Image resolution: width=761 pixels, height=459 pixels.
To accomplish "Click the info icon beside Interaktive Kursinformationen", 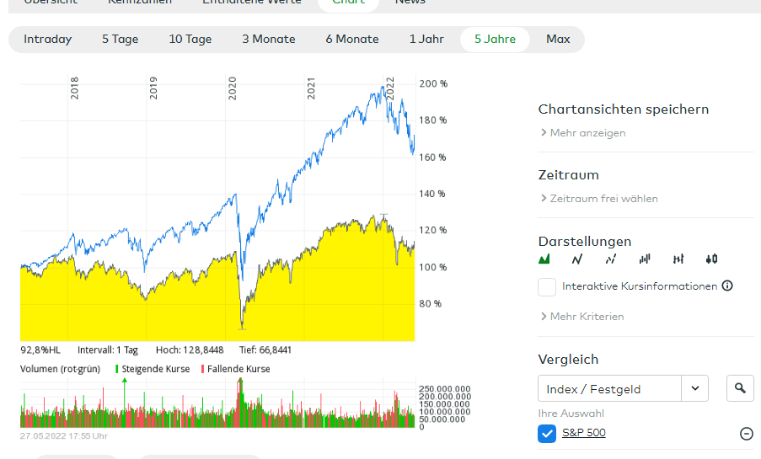I will pyautogui.click(x=727, y=286).
